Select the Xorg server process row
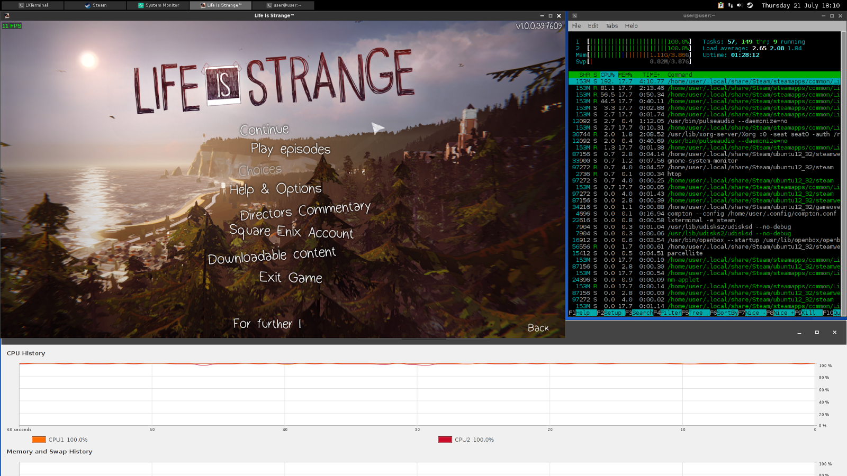 705,134
